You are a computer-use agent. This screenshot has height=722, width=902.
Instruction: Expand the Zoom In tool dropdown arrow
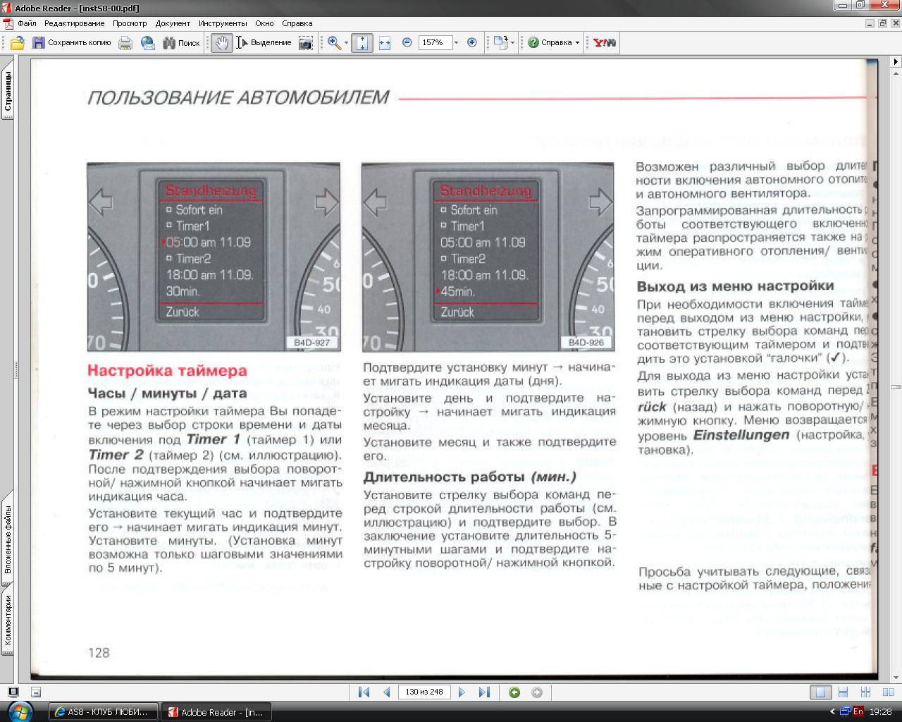[x=346, y=43]
